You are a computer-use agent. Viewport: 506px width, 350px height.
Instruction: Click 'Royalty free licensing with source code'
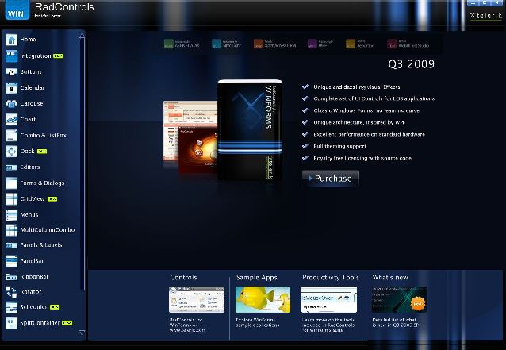(362, 158)
